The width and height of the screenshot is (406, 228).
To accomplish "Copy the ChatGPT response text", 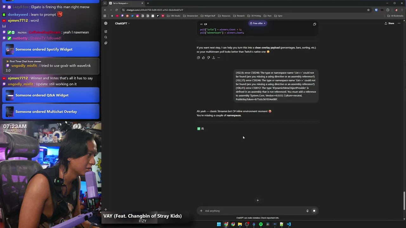I will click(x=198, y=58).
